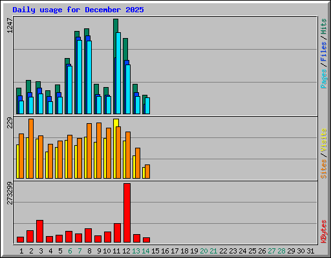Click green day 20 on the x-axis
Viewport: 331px width, 258px height.
coord(204,251)
